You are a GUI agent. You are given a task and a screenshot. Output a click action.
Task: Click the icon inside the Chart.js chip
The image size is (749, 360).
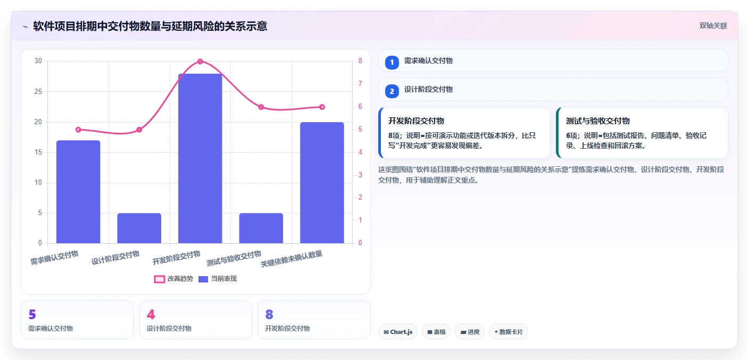click(386, 332)
